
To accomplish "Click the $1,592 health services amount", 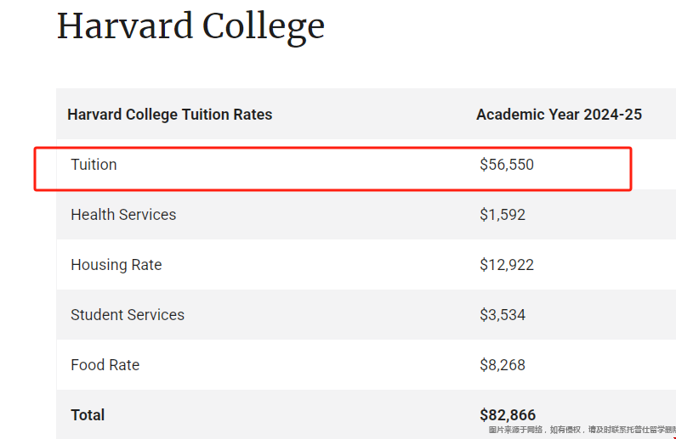I will pos(503,214).
